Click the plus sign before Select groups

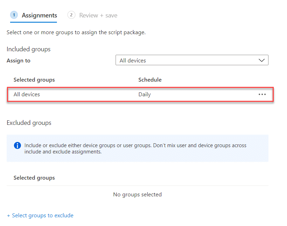click(x=8, y=216)
